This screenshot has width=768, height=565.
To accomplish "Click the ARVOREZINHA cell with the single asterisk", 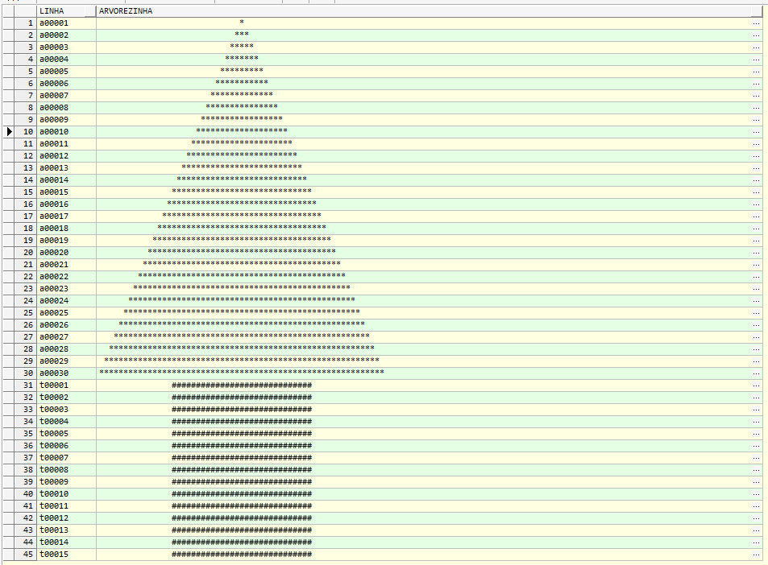I will (x=242, y=23).
